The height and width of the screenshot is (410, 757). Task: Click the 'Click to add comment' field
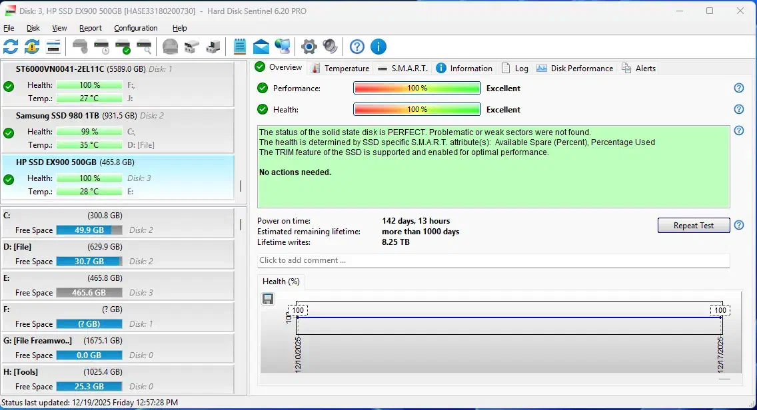(x=493, y=260)
